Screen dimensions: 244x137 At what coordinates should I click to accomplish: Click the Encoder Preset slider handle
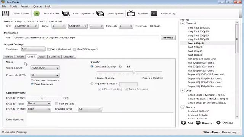pyautogui.click(x=42, y=97)
